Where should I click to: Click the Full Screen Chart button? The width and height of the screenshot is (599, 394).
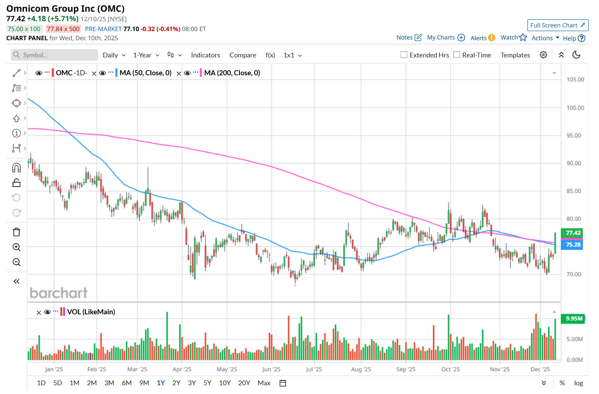point(558,25)
